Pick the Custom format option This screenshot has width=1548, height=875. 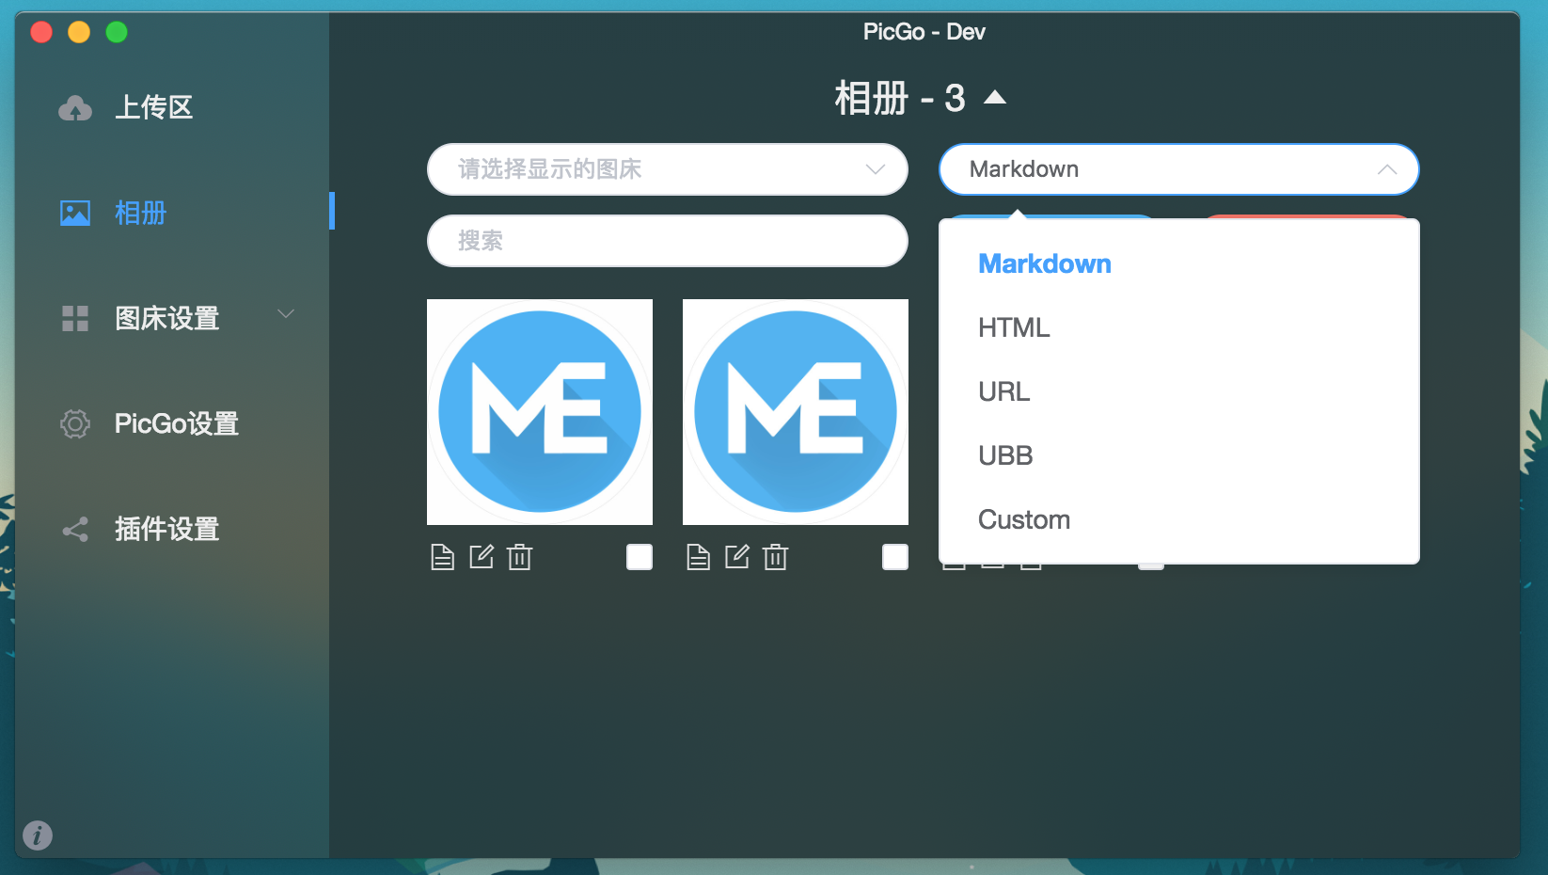pyautogui.click(x=1024, y=519)
